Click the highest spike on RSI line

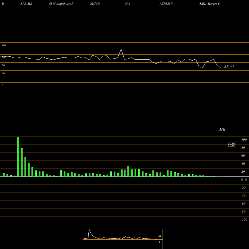coord(121,50)
